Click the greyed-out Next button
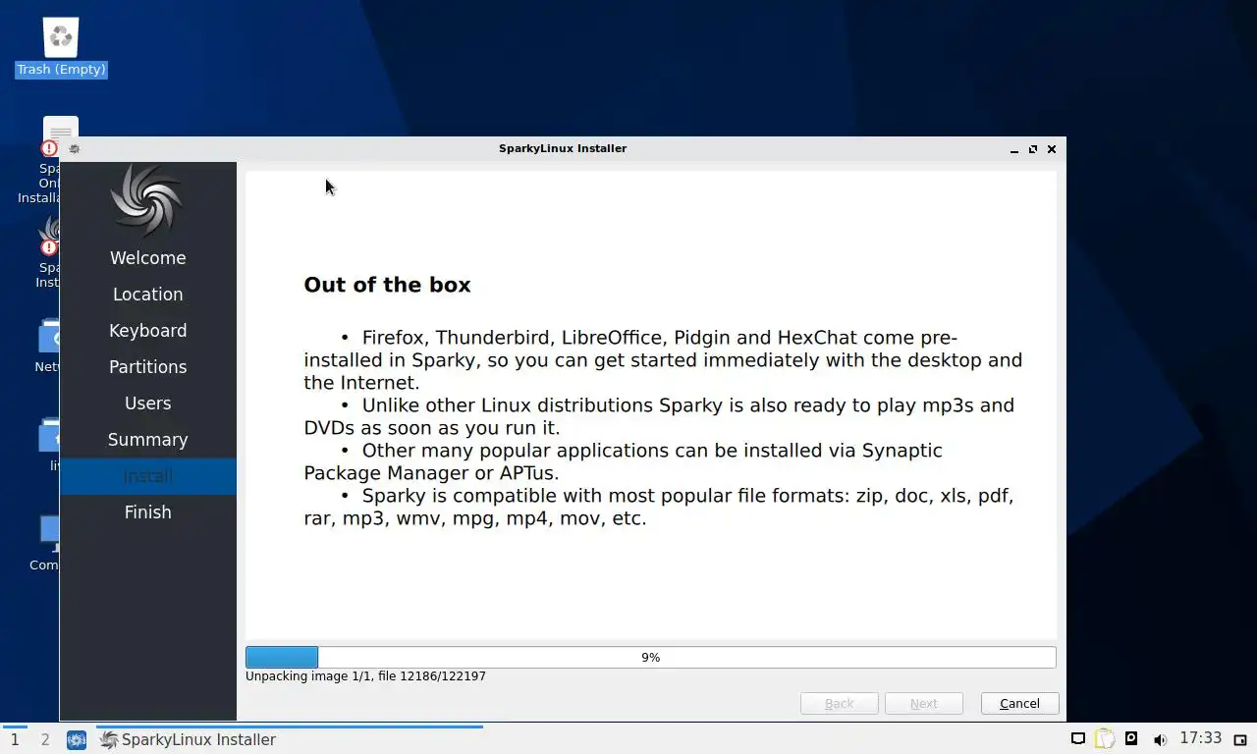 pyautogui.click(x=923, y=703)
